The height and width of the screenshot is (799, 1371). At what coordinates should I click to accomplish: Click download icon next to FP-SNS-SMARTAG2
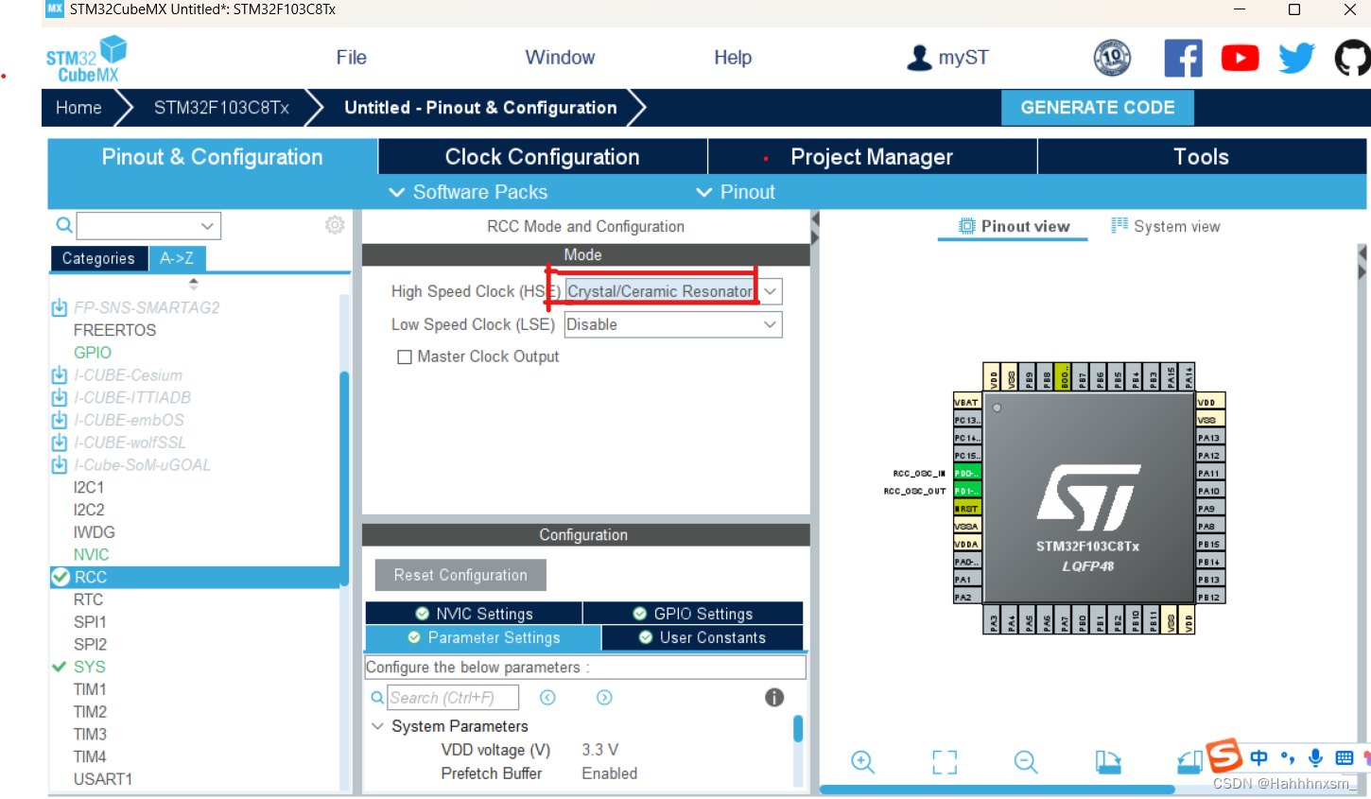60,307
